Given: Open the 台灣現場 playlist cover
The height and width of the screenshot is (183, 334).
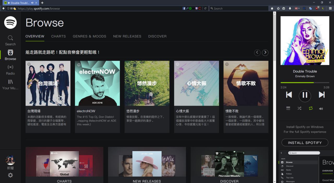Looking at the screenshot, I should (x=48, y=83).
